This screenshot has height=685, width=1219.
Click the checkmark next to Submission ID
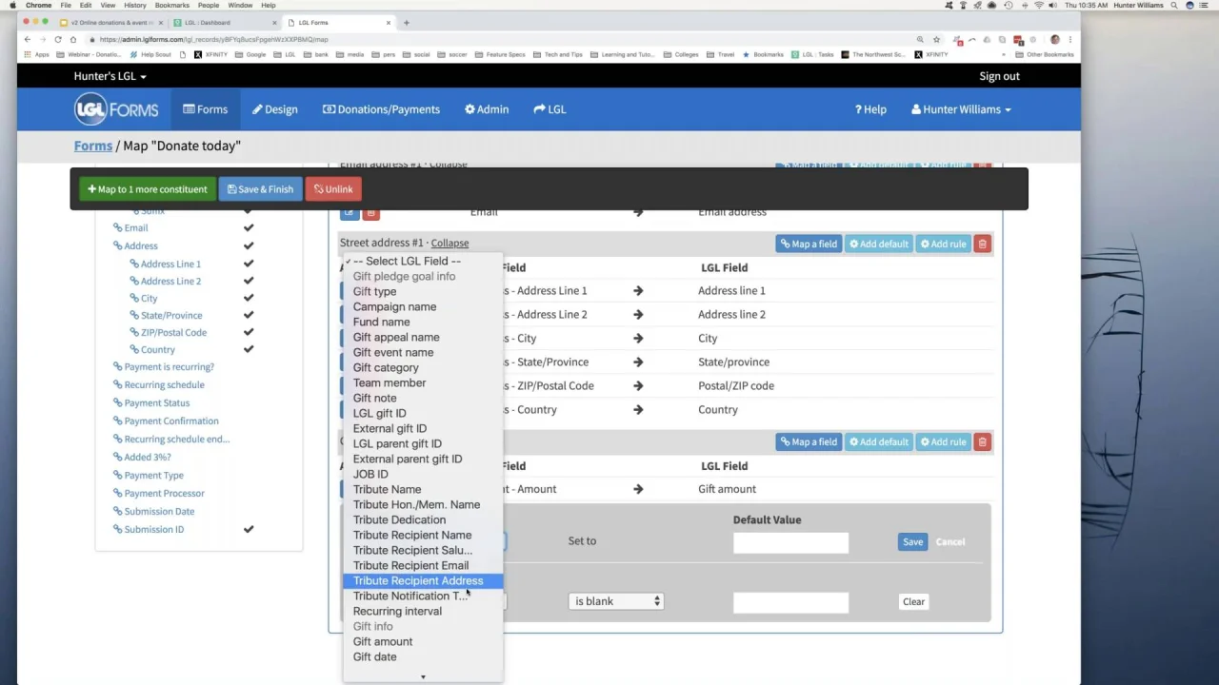coord(249,529)
